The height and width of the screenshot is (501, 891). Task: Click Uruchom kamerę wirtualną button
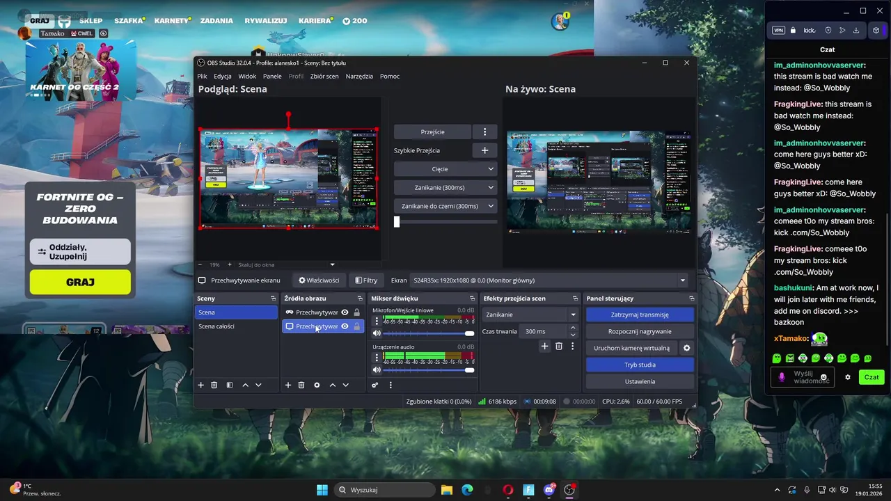631,348
